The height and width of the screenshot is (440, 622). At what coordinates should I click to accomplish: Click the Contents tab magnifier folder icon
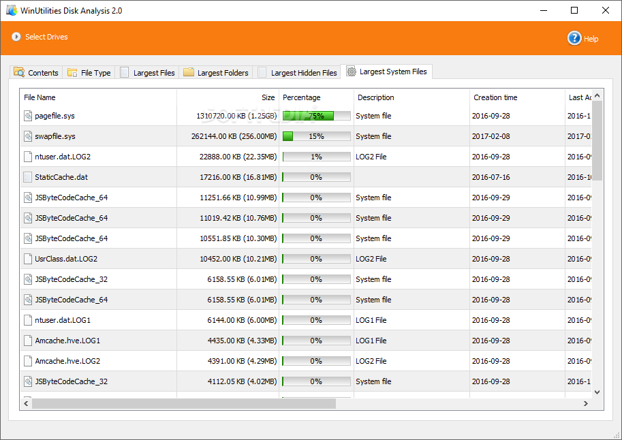(19, 72)
